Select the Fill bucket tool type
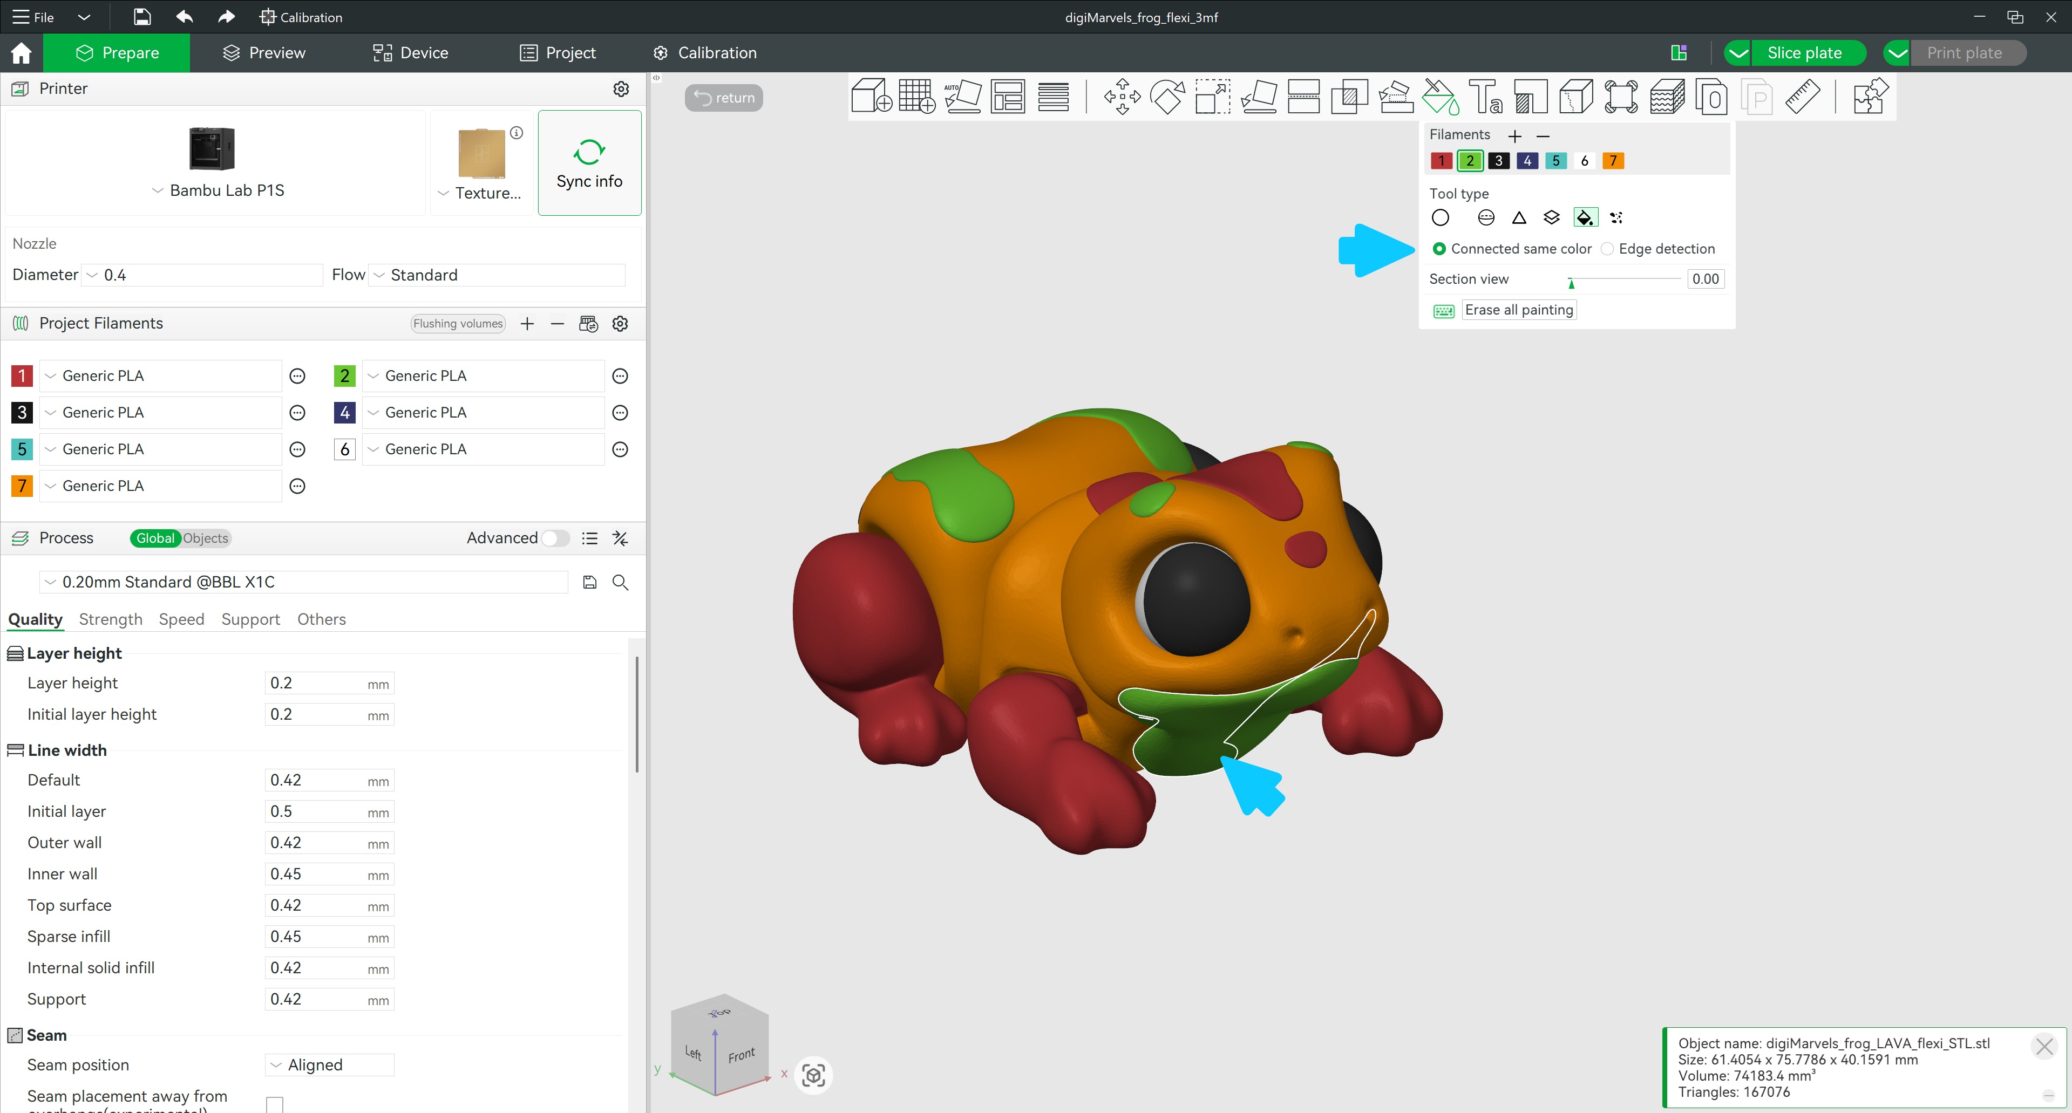 (x=1585, y=218)
